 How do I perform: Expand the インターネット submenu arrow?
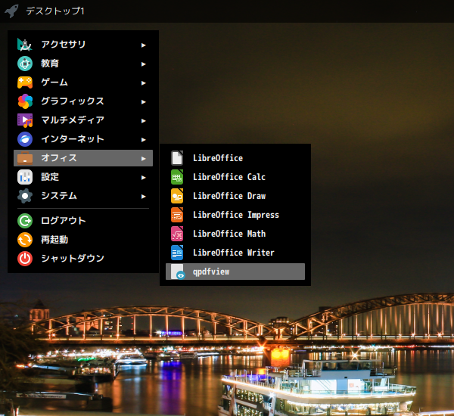point(143,140)
